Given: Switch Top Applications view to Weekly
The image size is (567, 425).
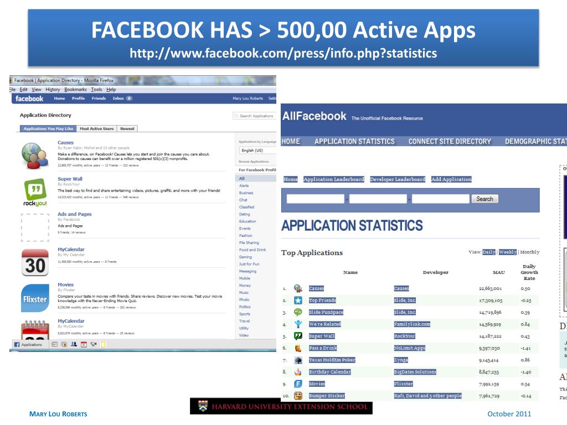Looking at the screenshot, I should pos(507,252).
